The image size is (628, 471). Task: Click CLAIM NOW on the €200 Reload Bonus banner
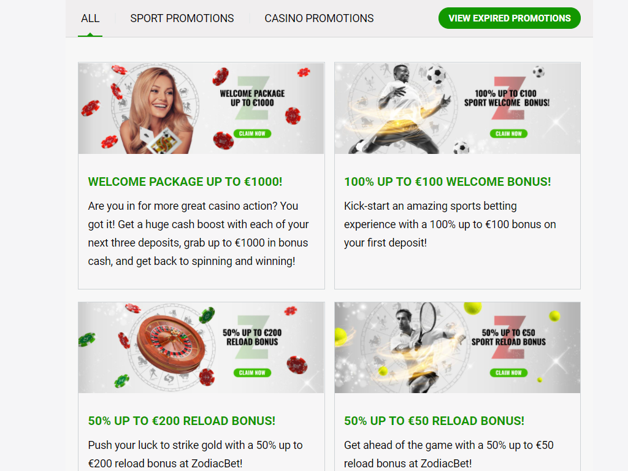252,372
